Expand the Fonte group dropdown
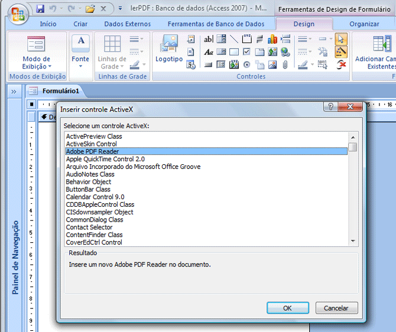The image size is (396, 332). pos(80,52)
